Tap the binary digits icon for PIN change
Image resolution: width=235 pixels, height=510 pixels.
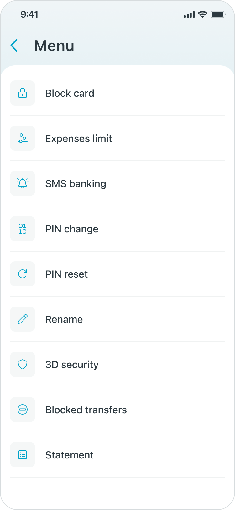(x=23, y=229)
